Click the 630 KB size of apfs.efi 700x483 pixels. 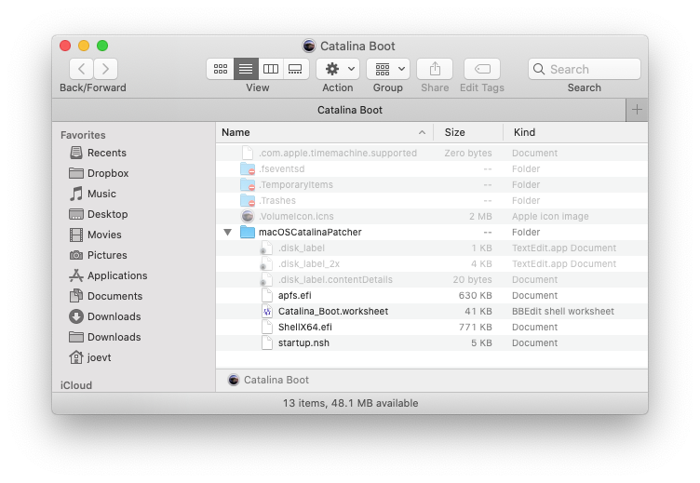point(475,296)
